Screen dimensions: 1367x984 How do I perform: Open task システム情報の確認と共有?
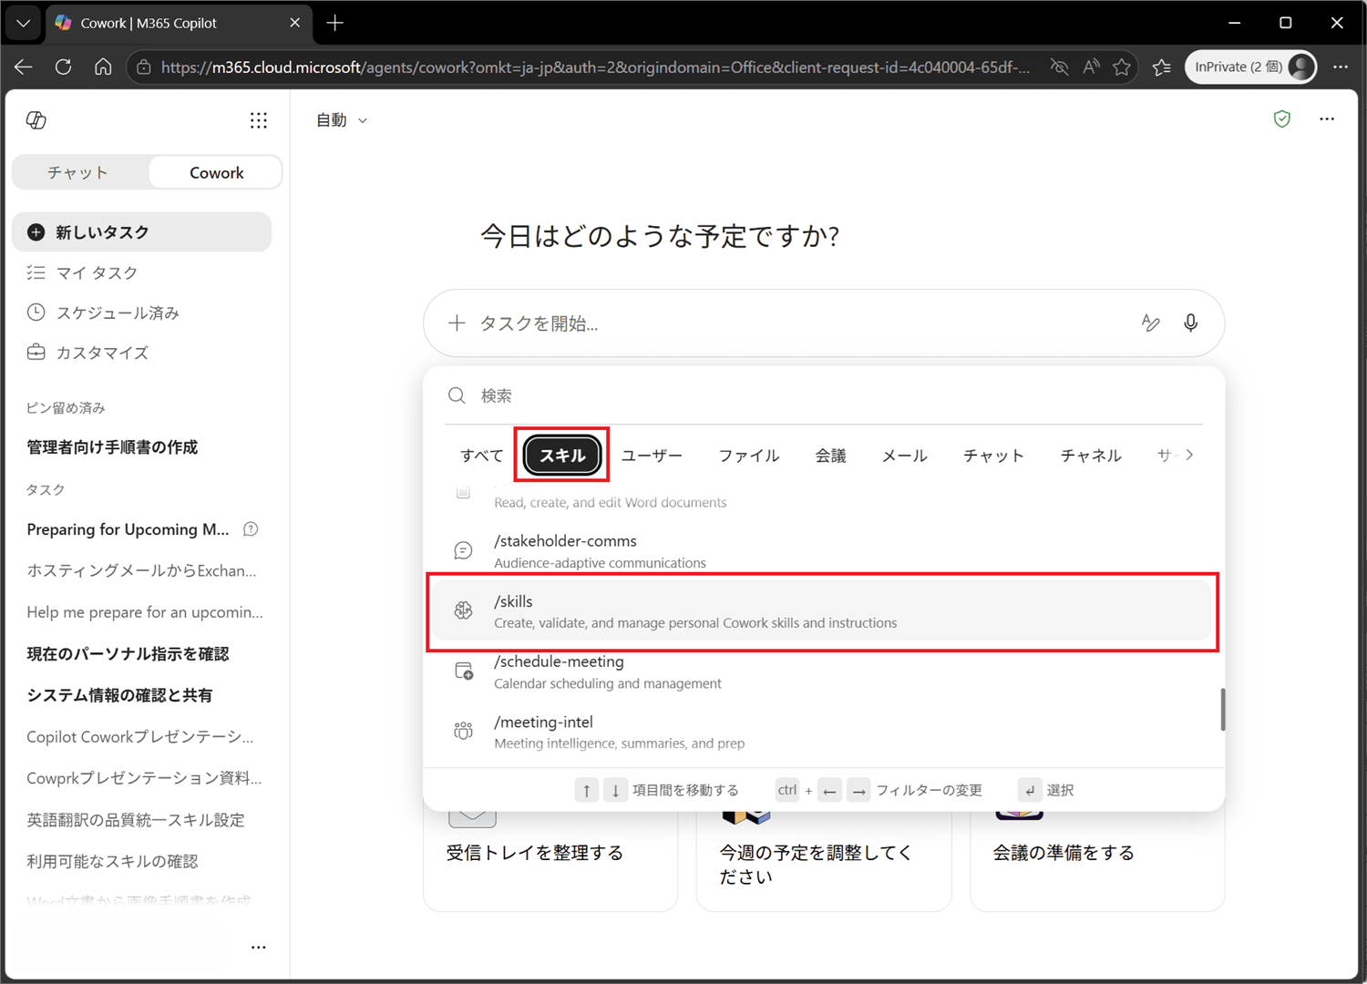coord(119,695)
